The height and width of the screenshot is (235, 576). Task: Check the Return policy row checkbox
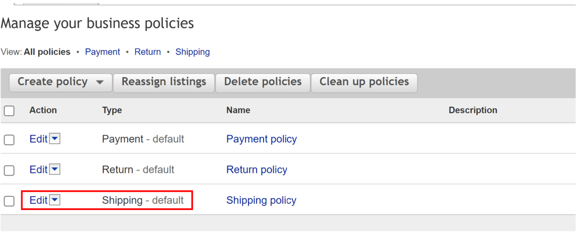pos(9,171)
